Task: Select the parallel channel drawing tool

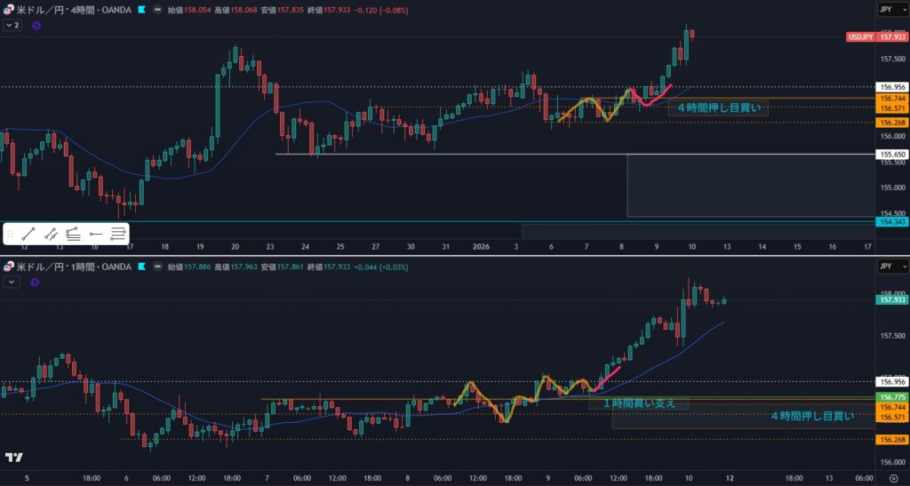Action: [x=51, y=235]
